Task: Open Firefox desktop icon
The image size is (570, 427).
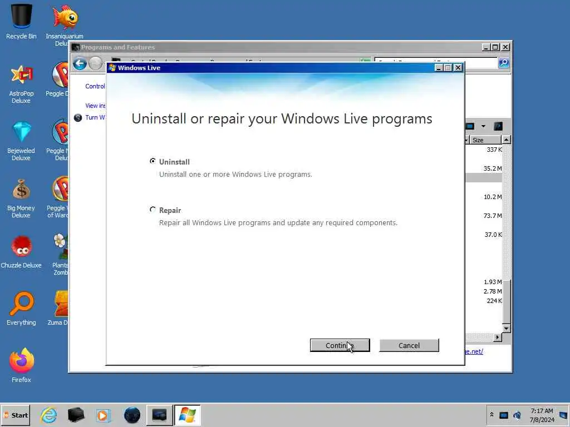Action: point(21,365)
